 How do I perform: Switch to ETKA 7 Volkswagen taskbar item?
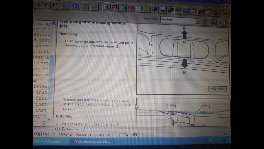pos(47,142)
